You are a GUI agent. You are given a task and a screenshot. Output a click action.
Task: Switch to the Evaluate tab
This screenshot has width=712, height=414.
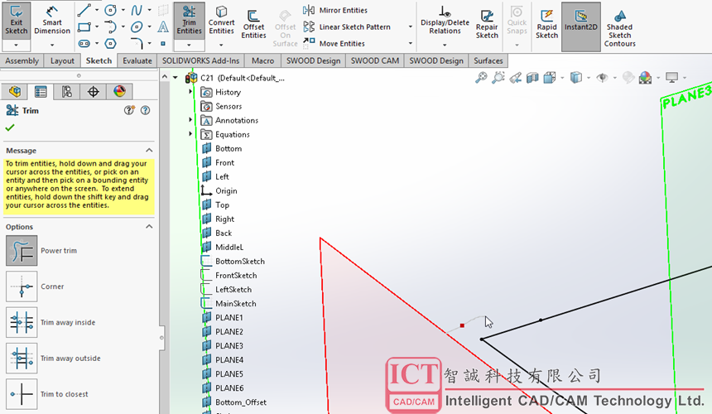point(137,60)
